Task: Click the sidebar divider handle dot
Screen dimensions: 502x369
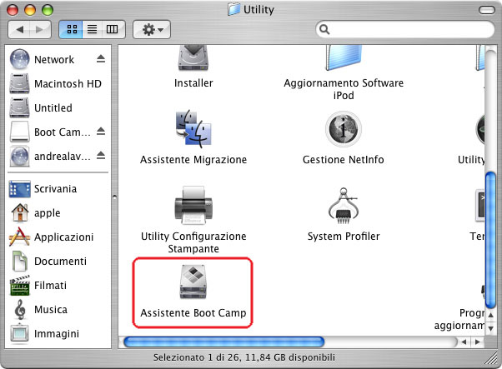Action: (x=114, y=197)
